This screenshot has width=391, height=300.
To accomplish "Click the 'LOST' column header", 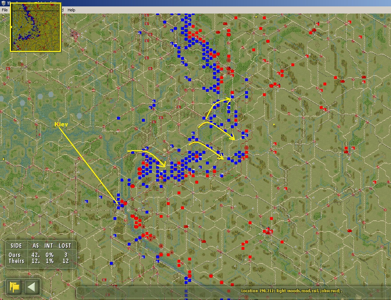I will click(65, 246).
